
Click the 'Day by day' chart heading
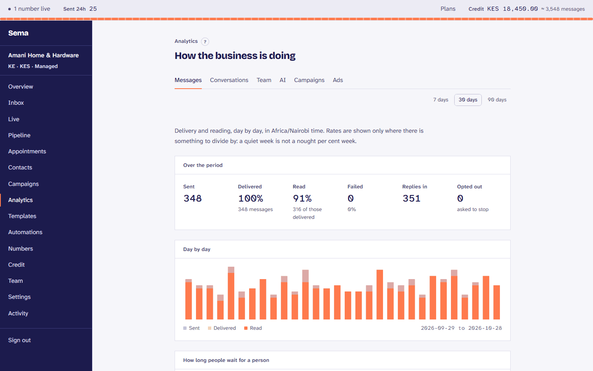(197, 249)
